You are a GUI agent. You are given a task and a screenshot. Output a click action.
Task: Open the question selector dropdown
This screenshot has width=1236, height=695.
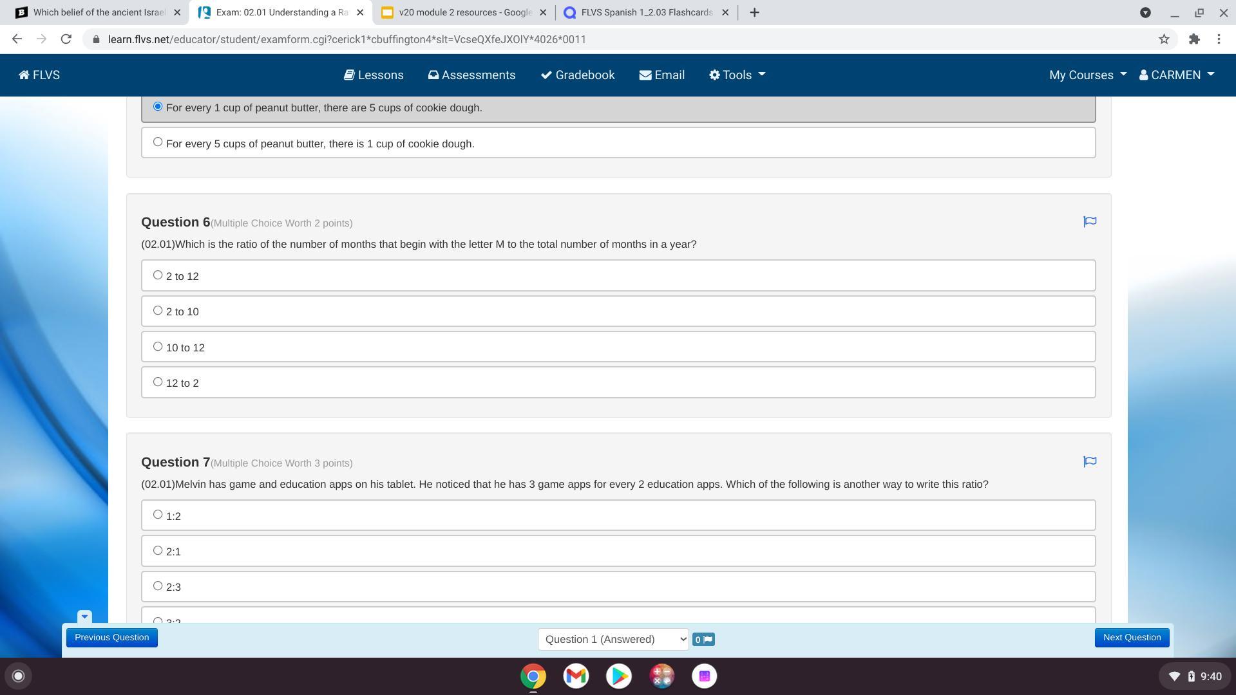pyautogui.click(x=613, y=639)
